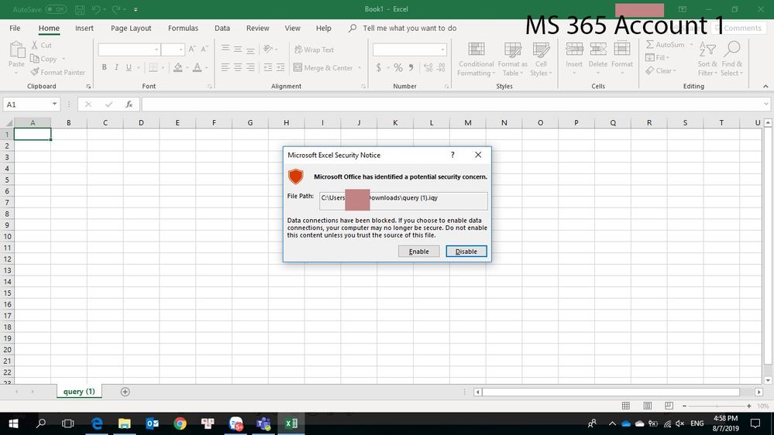Toggle Underline formatting
This screenshot has height=435, width=774.
pyautogui.click(x=129, y=67)
